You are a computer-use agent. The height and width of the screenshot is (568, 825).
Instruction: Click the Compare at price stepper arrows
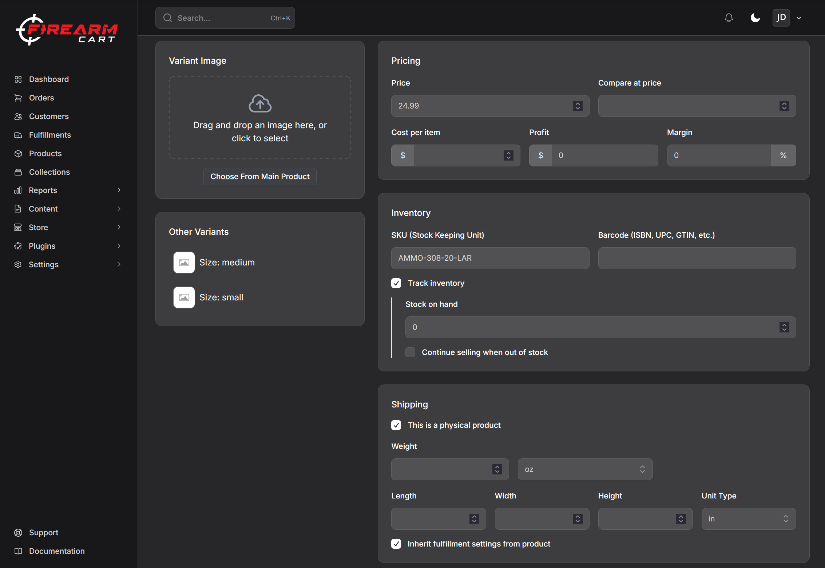[784, 106]
